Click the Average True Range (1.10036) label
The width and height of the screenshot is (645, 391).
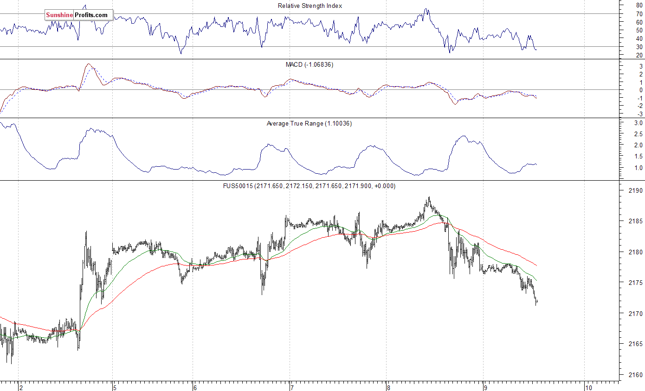click(x=309, y=124)
